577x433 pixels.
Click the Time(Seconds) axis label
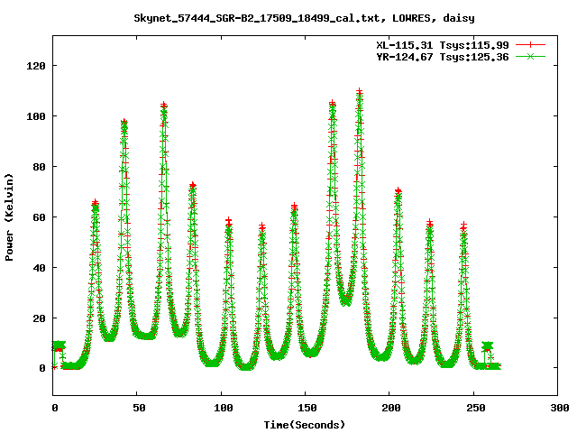(x=305, y=425)
